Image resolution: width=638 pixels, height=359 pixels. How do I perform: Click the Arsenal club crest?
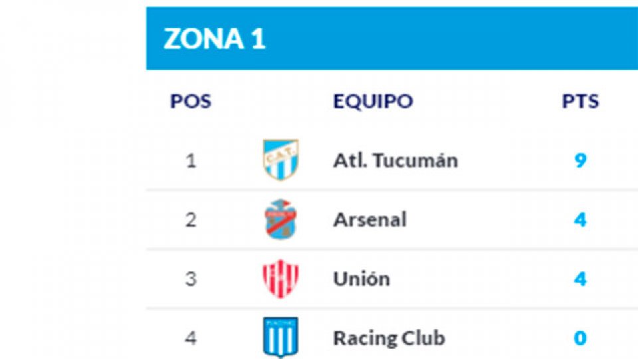click(x=281, y=219)
